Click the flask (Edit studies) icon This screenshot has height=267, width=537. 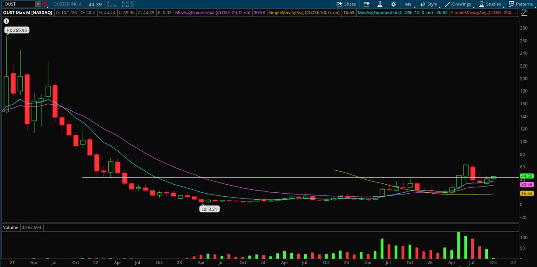pyautogui.click(x=379, y=4)
